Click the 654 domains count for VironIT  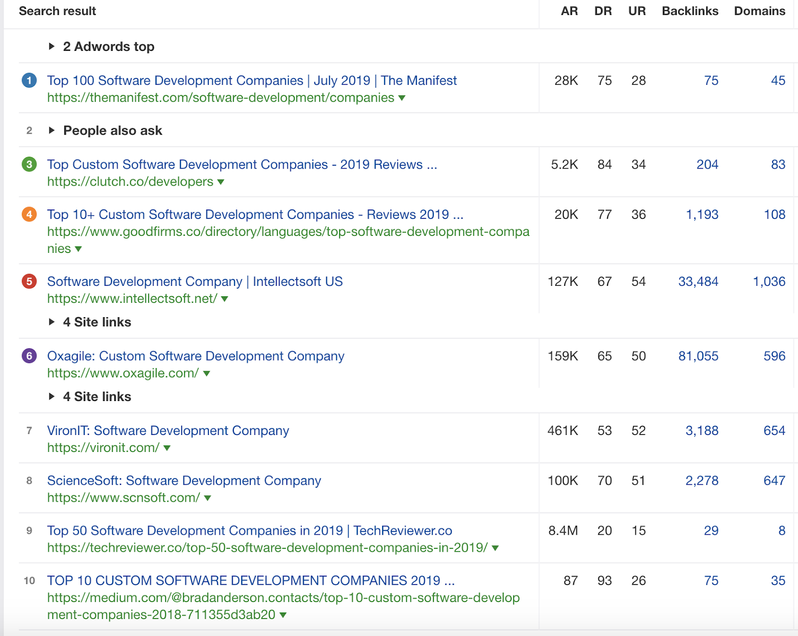click(x=774, y=430)
